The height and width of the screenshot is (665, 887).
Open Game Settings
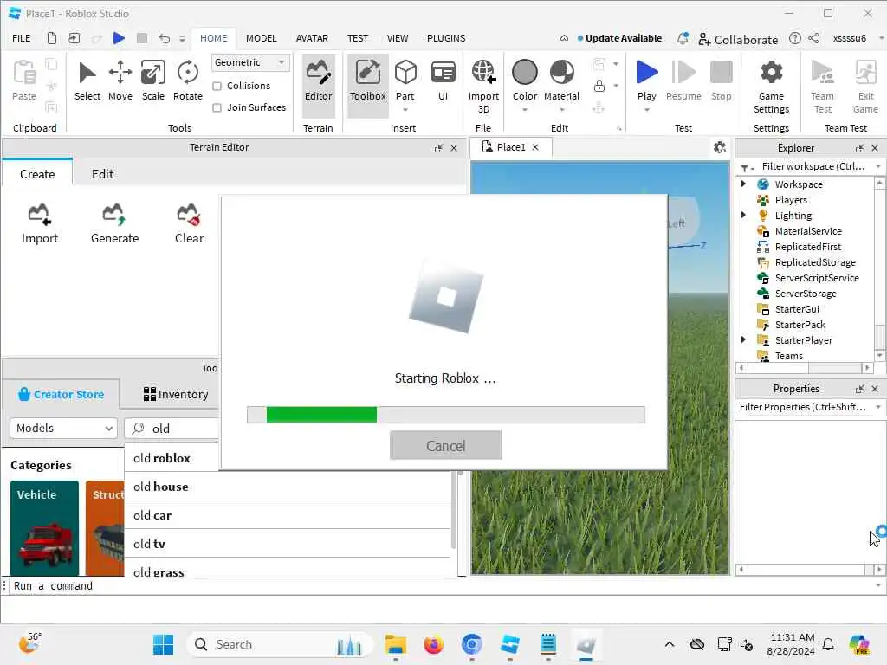click(x=771, y=87)
